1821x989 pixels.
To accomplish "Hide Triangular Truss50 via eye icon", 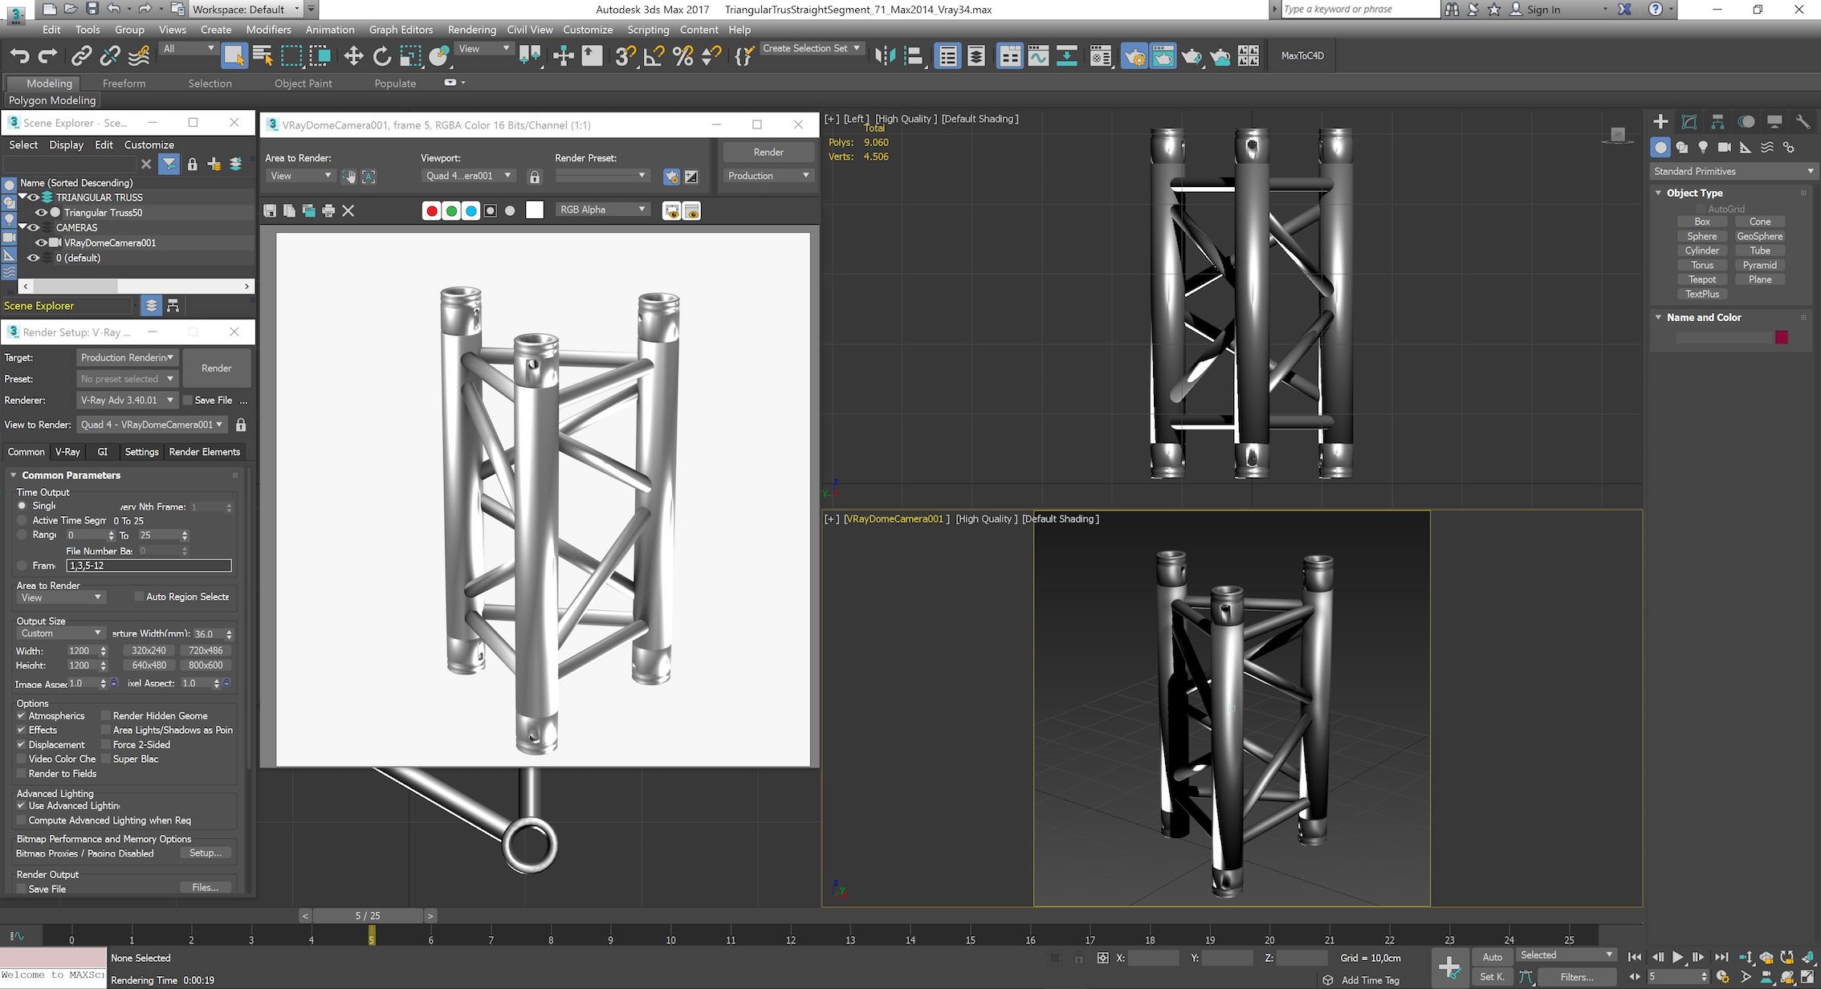I will (x=41, y=213).
